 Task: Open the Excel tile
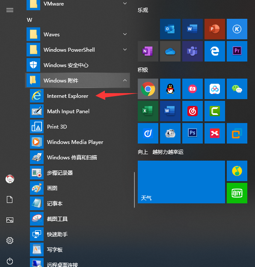pos(148,111)
